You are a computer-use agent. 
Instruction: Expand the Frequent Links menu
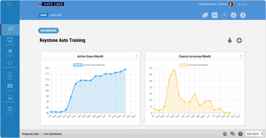pos(30,134)
